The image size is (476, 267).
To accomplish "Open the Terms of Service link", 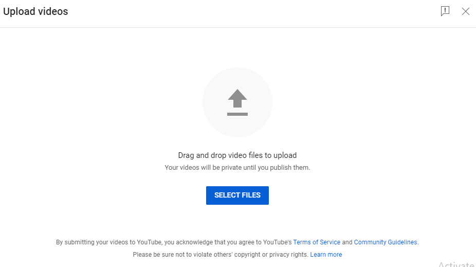I will pos(317,242).
